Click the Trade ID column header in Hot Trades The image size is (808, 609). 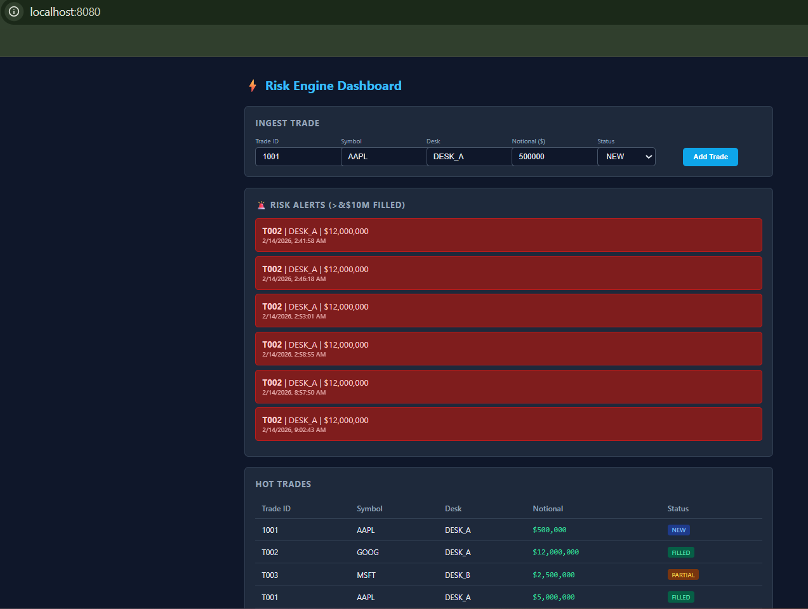coord(276,509)
